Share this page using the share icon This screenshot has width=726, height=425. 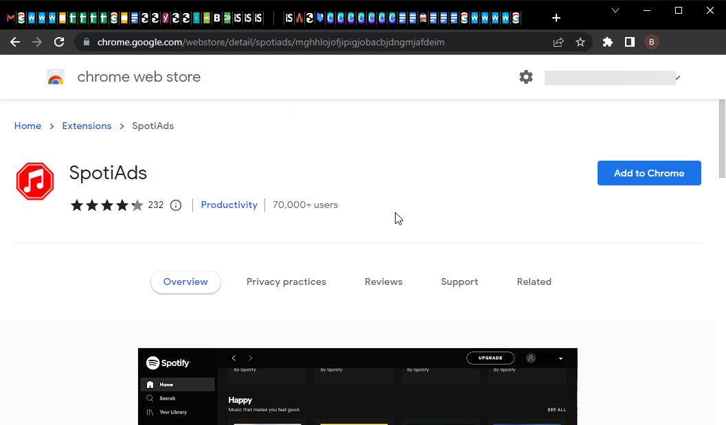[558, 42]
